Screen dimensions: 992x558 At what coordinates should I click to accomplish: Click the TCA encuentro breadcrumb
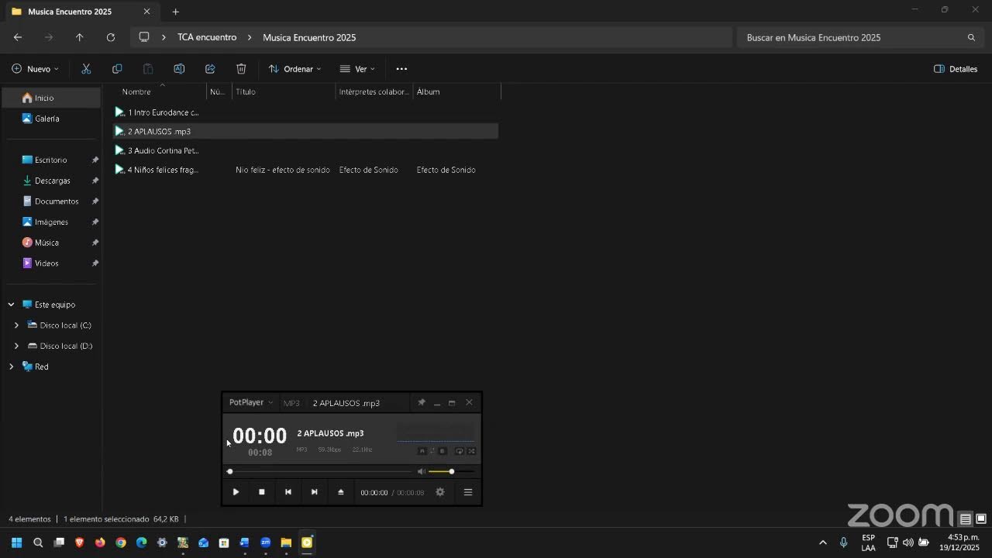pos(207,37)
